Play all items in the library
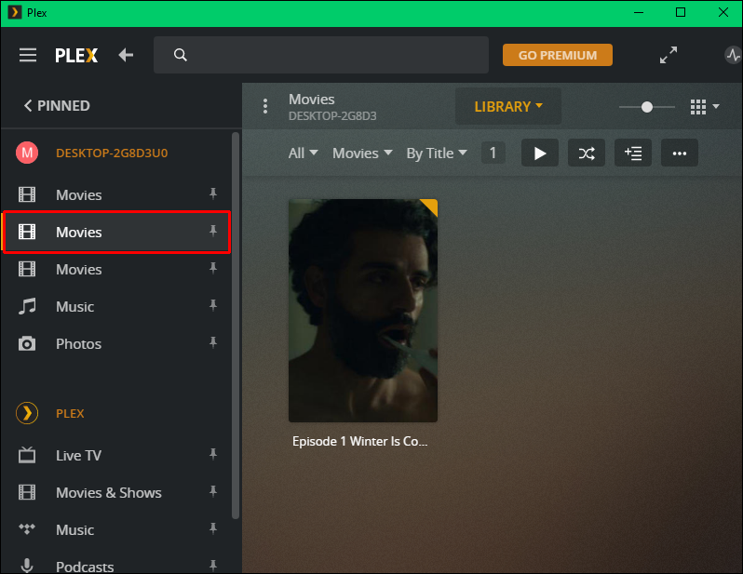The image size is (743, 574). click(x=539, y=154)
